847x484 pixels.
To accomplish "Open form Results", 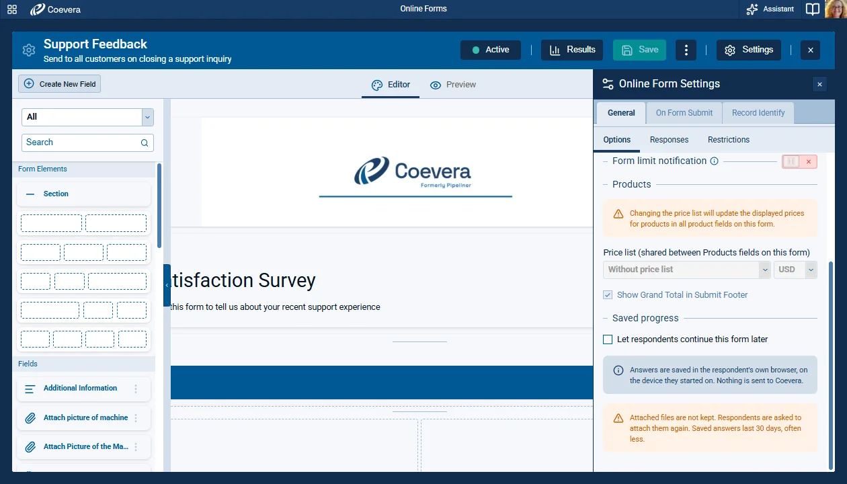I will (572, 50).
